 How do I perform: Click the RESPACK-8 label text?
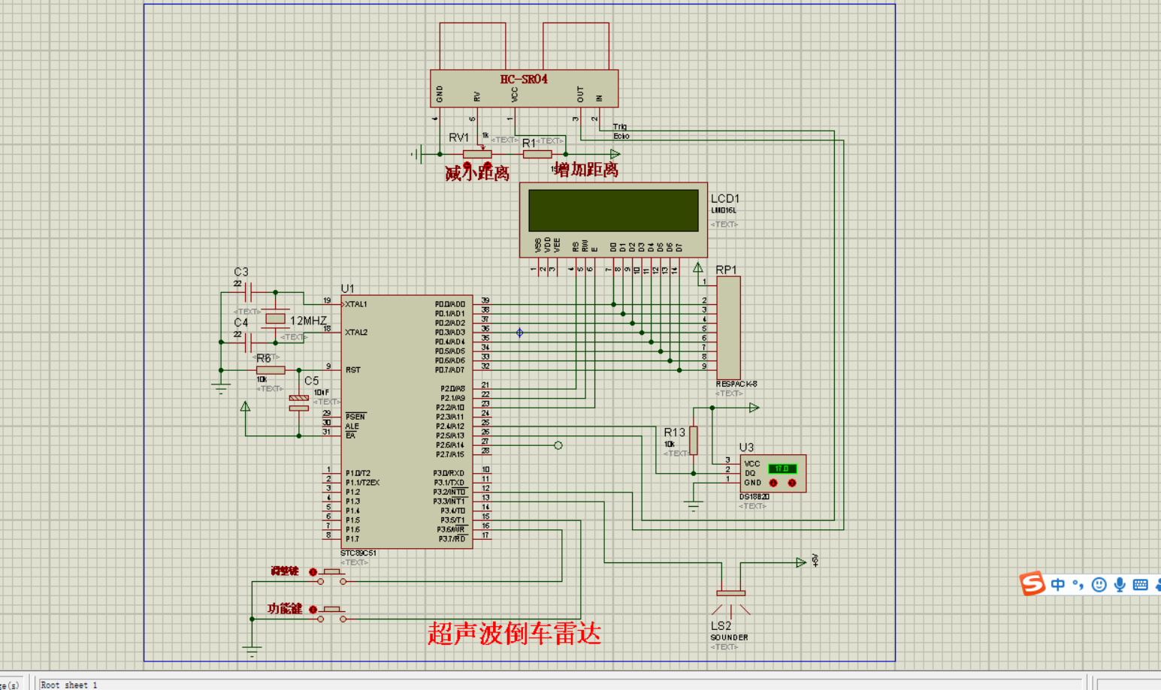[736, 384]
